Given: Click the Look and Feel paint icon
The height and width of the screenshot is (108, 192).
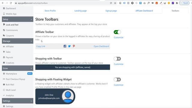Looking at the screenshot, I should 4,25.
